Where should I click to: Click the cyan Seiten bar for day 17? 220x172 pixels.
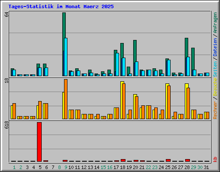point(117,64)
